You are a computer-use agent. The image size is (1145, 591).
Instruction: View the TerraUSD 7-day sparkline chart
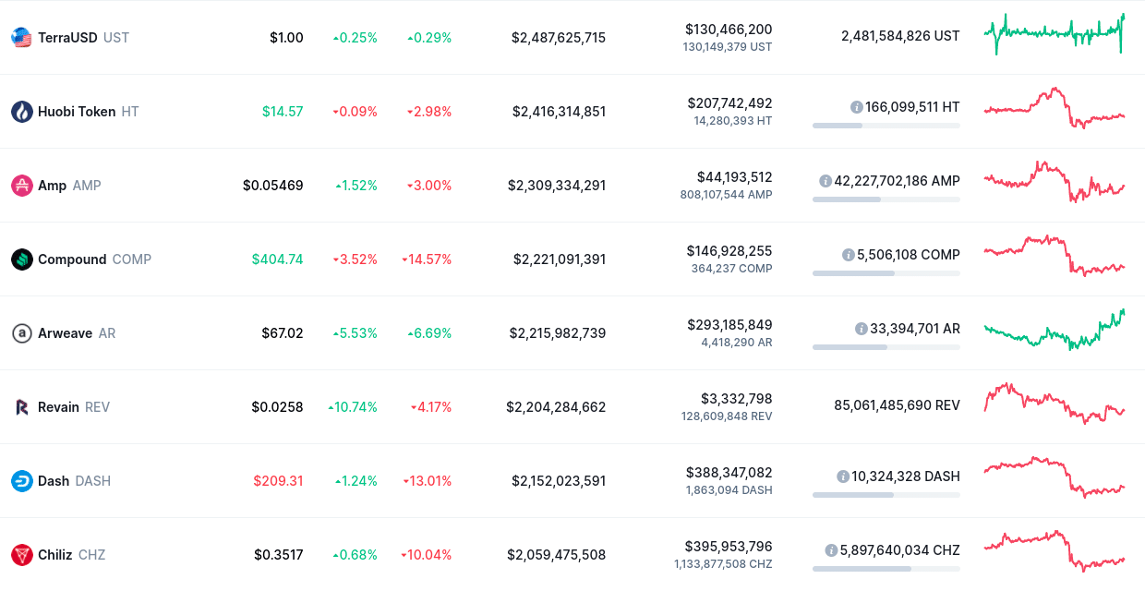tap(1055, 34)
